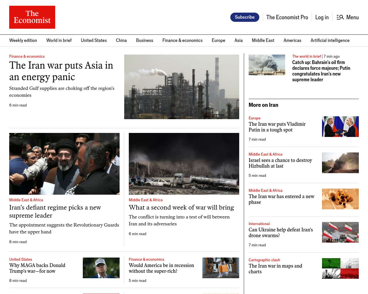The width and height of the screenshot is (368, 294).
Task: Click The Economist logo
Action: pos(32,17)
